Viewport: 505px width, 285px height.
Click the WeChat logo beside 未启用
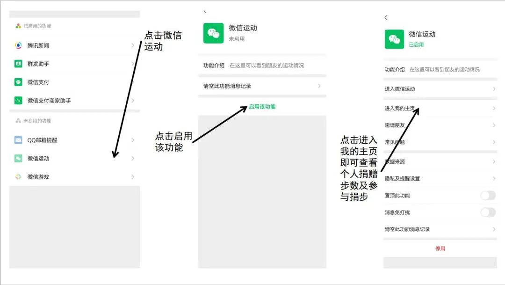pos(213,33)
